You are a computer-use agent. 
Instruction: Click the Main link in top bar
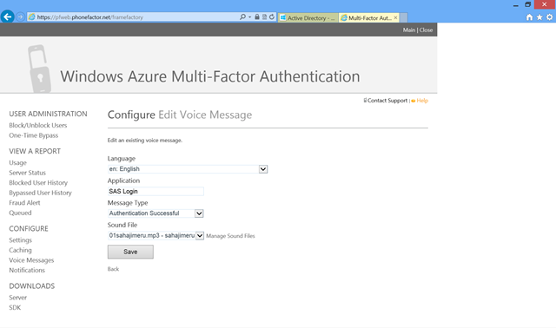[x=409, y=30]
